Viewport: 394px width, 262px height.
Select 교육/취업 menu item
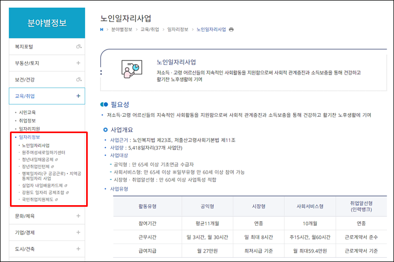point(47,96)
